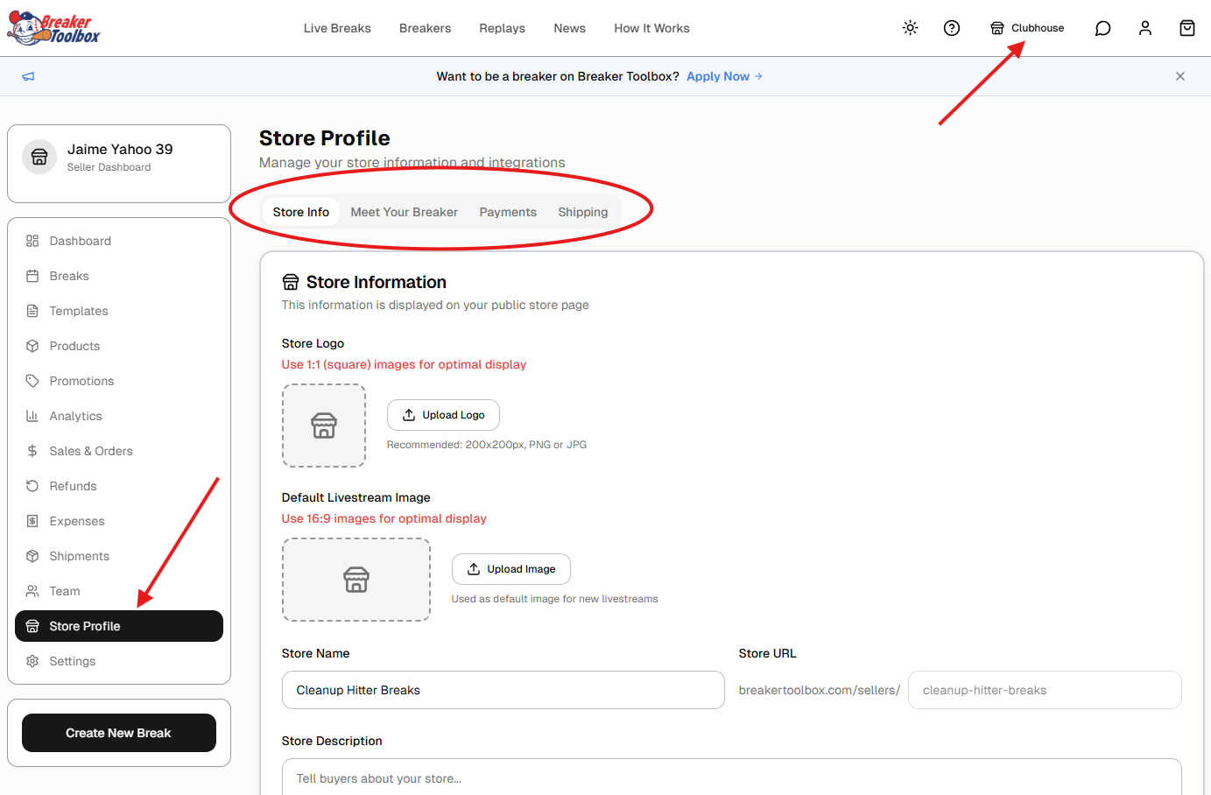Go to Live Breaks page

coord(337,28)
